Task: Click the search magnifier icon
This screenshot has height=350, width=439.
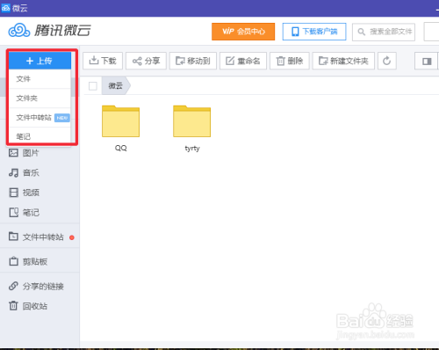Action: (362, 32)
